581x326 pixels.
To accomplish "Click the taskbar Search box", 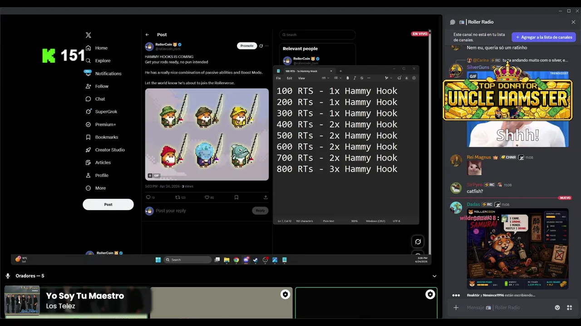I will tap(187, 260).
